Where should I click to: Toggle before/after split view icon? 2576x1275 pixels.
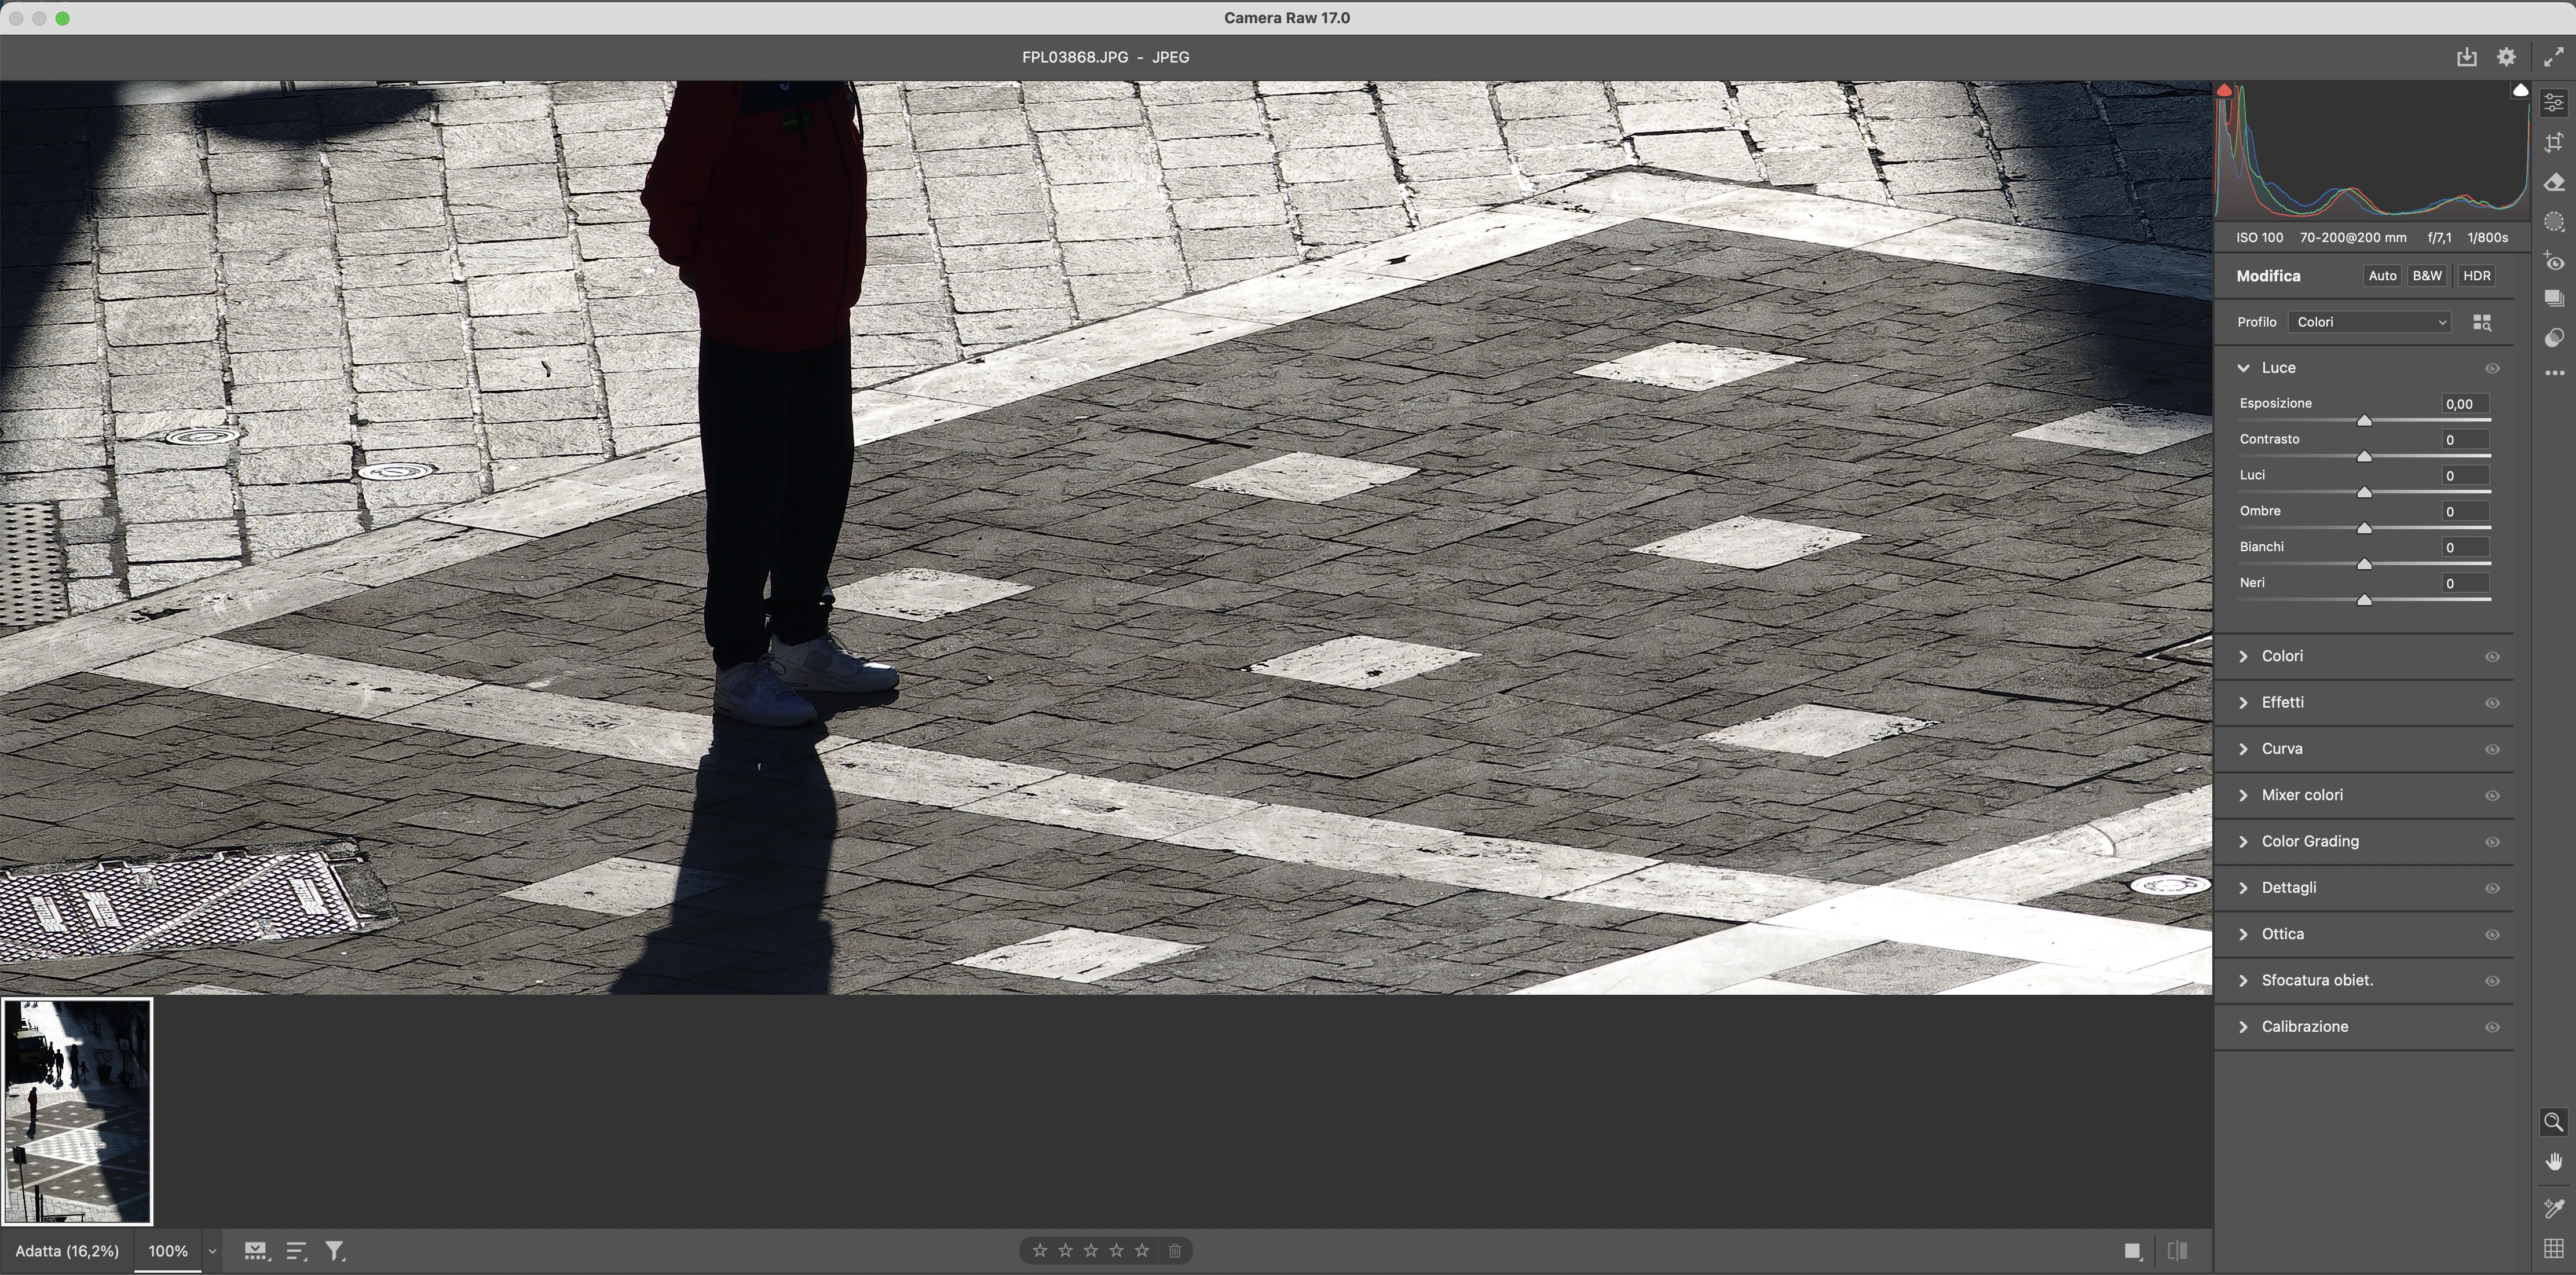tap(2178, 1251)
